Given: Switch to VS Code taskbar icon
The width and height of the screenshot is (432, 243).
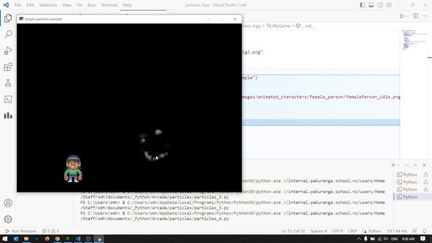Looking at the screenshot, I should (78, 239).
